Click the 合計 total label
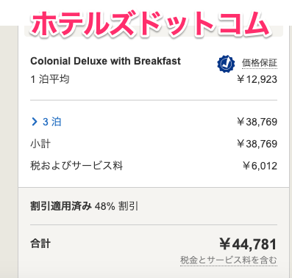This screenshot has height=278, width=292. [x=40, y=244]
